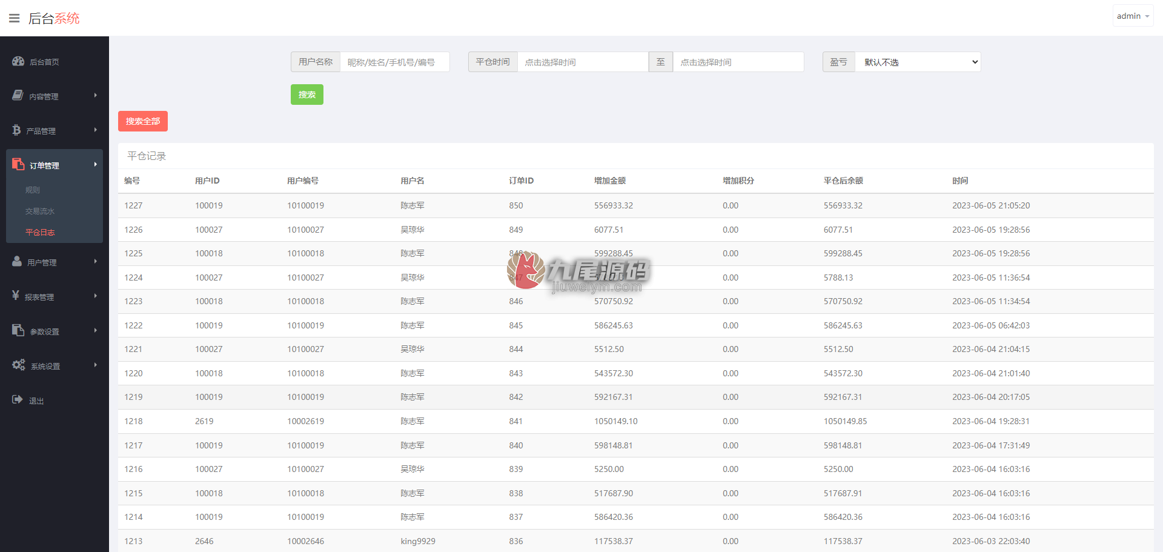1163x552 pixels.
Task: Expand the 用户管理 submenu arrow
Action: [x=96, y=261]
